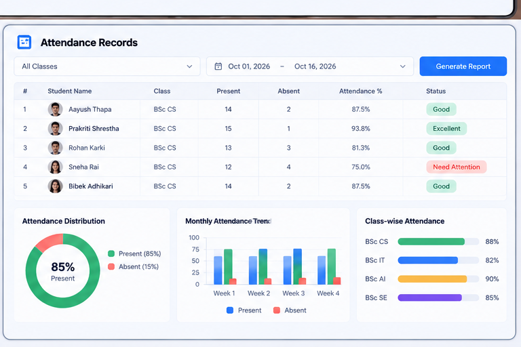This screenshot has height=347, width=521.
Task: Click the Student Name column header
Action: pyautogui.click(x=70, y=91)
